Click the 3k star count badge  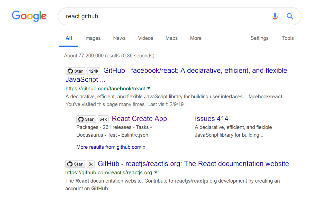coord(90,164)
